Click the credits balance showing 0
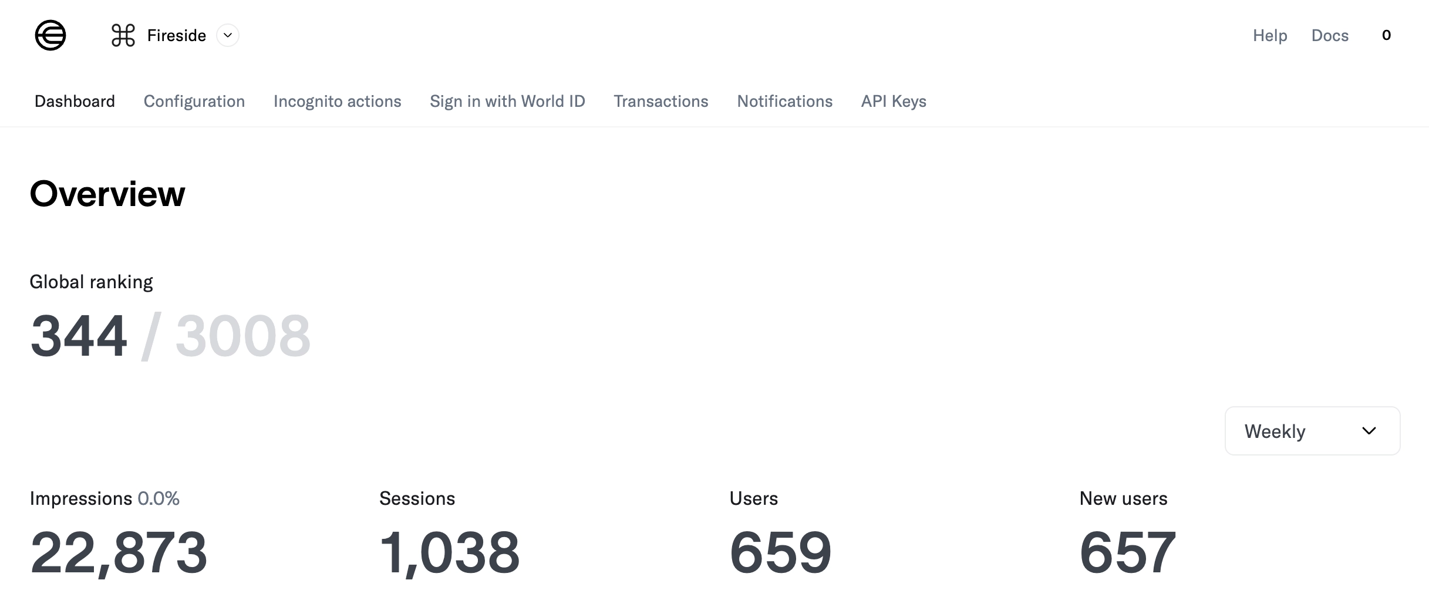 (1386, 35)
